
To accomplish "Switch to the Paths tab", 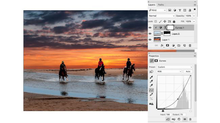I will [161, 5].
